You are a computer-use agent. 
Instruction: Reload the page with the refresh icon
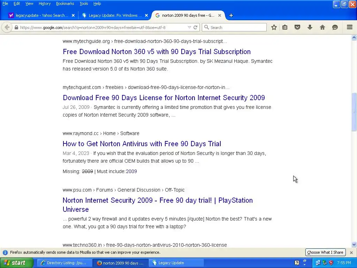tap(195, 27)
